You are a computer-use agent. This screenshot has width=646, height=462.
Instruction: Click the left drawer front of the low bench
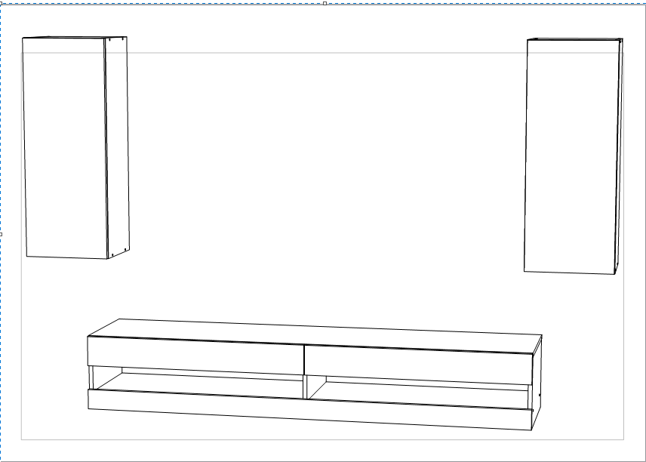195,356
